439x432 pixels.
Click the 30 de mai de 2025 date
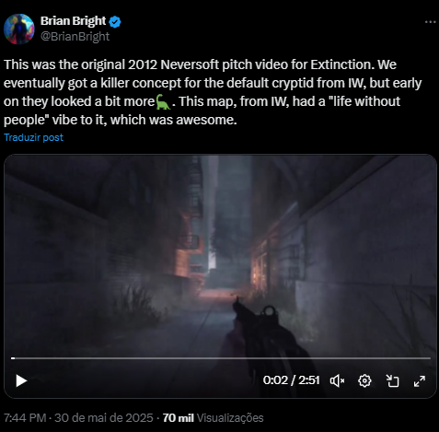pyautogui.click(x=104, y=418)
